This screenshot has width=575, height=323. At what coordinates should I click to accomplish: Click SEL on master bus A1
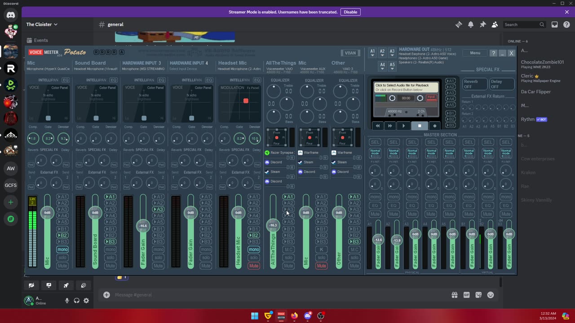pyautogui.click(x=375, y=142)
